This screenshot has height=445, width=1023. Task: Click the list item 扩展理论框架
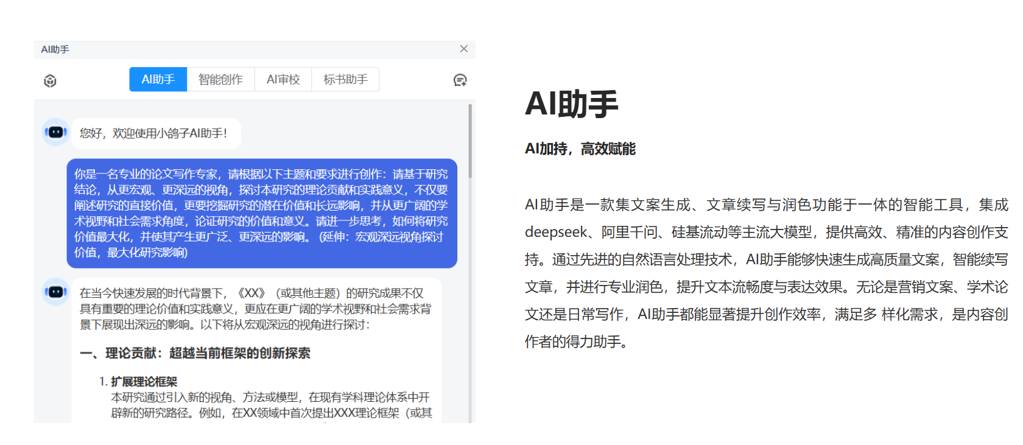144,382
